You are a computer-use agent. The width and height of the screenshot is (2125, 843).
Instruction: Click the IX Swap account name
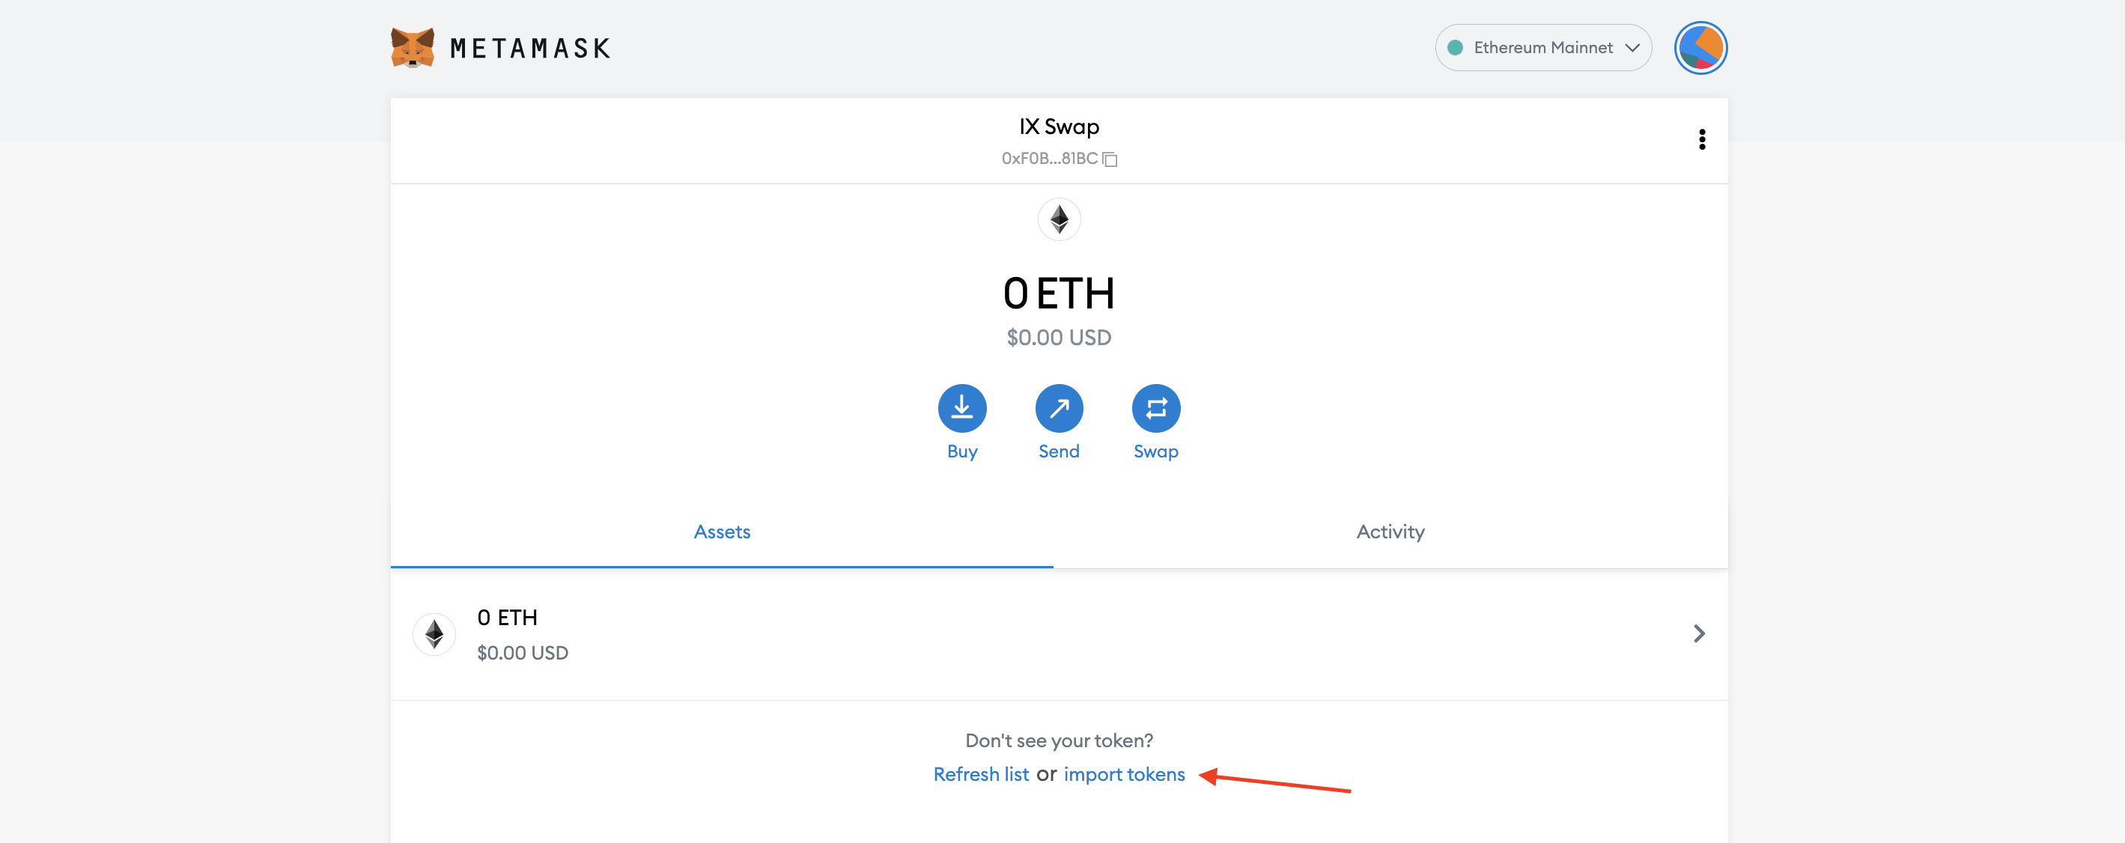click(x=1058, y=127)
